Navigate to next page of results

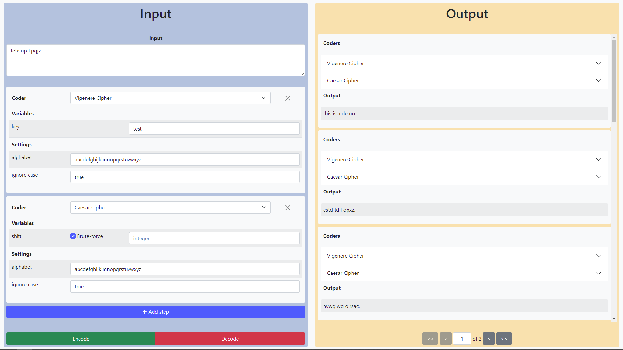[x=489, y=338]
